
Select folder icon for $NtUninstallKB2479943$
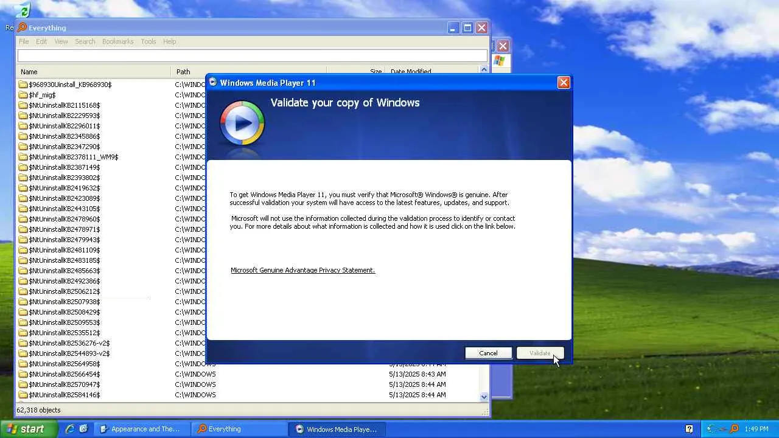coord(23,240)
